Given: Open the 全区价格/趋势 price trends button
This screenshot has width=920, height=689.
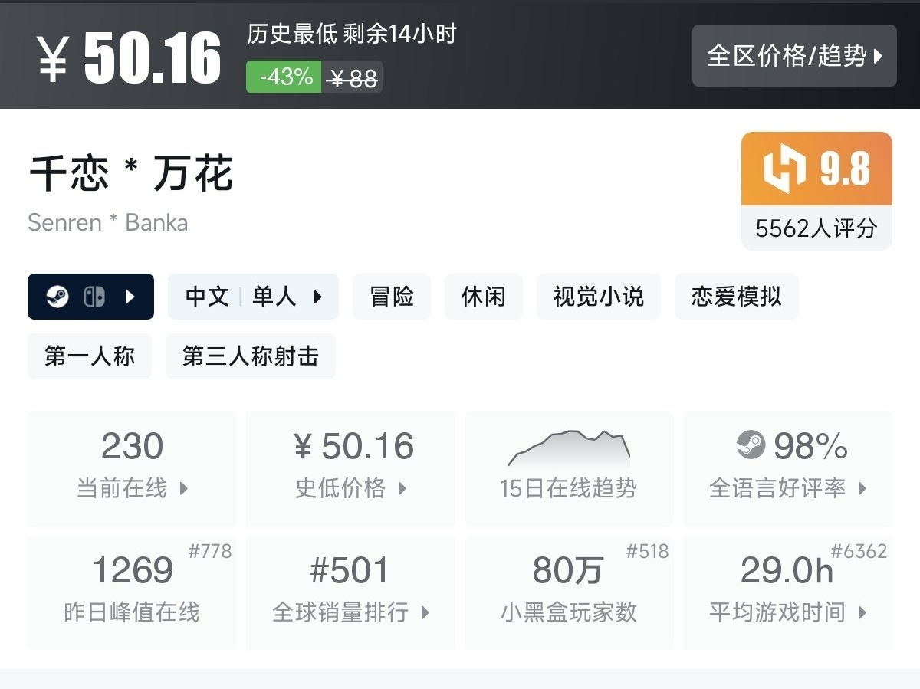Looking at the screenshot, I should pyautogui.click(x=794, y=56).
